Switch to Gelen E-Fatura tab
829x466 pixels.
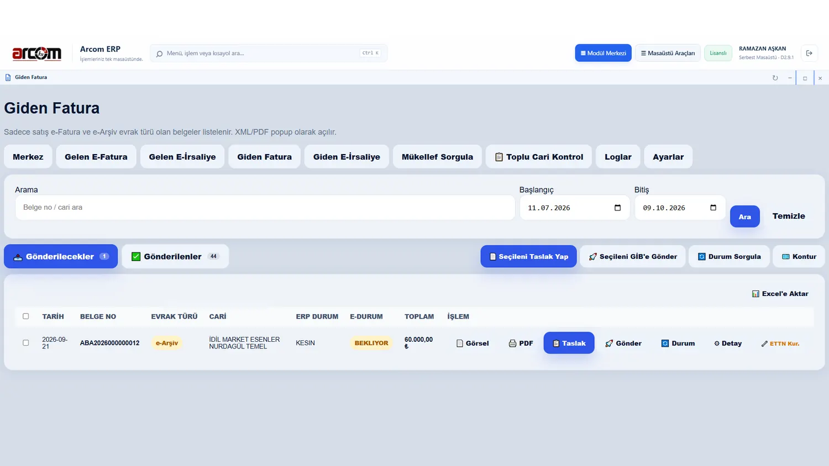click(96, 157)
